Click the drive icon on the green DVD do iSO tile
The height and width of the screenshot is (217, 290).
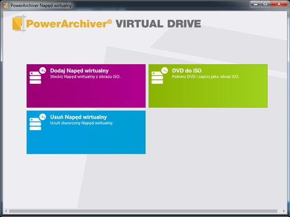tap(160, 76)
